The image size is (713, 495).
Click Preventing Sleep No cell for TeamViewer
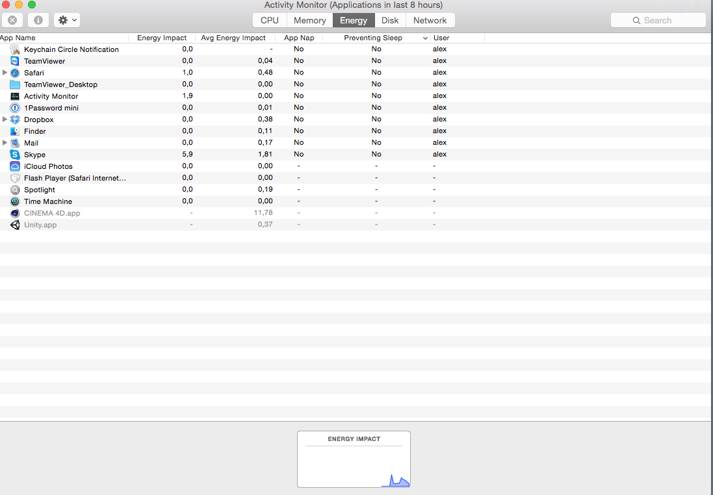[x=376, y=60]
